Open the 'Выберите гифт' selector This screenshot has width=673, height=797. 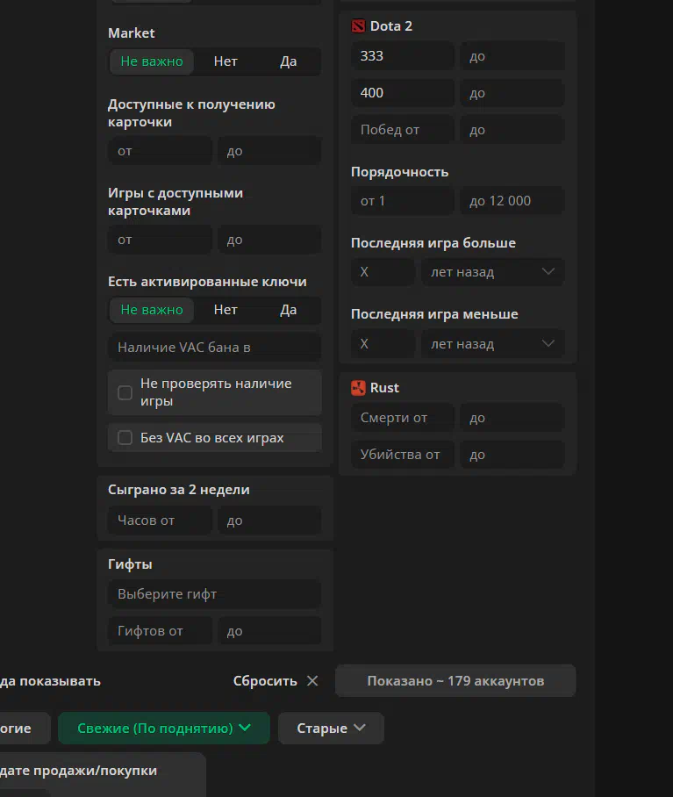click(x=214, y=594)
